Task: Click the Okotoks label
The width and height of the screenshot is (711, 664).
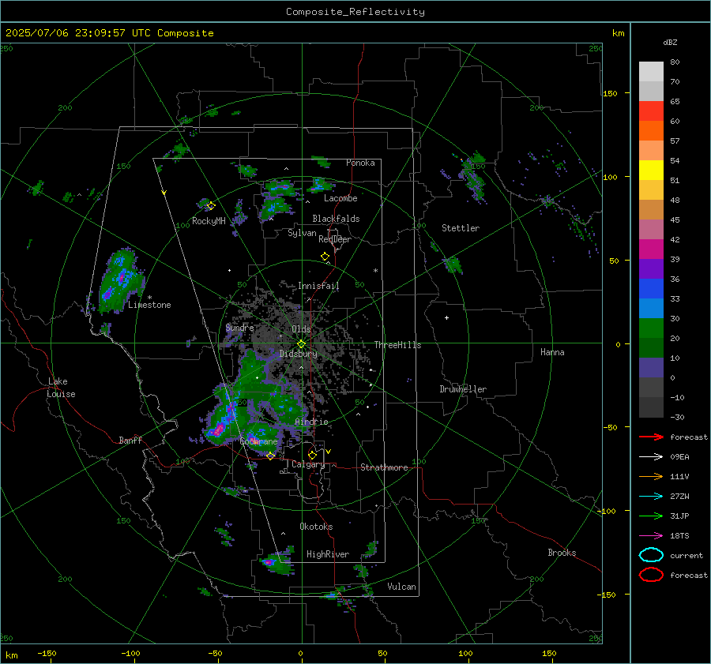Action: tap(316, 527)
